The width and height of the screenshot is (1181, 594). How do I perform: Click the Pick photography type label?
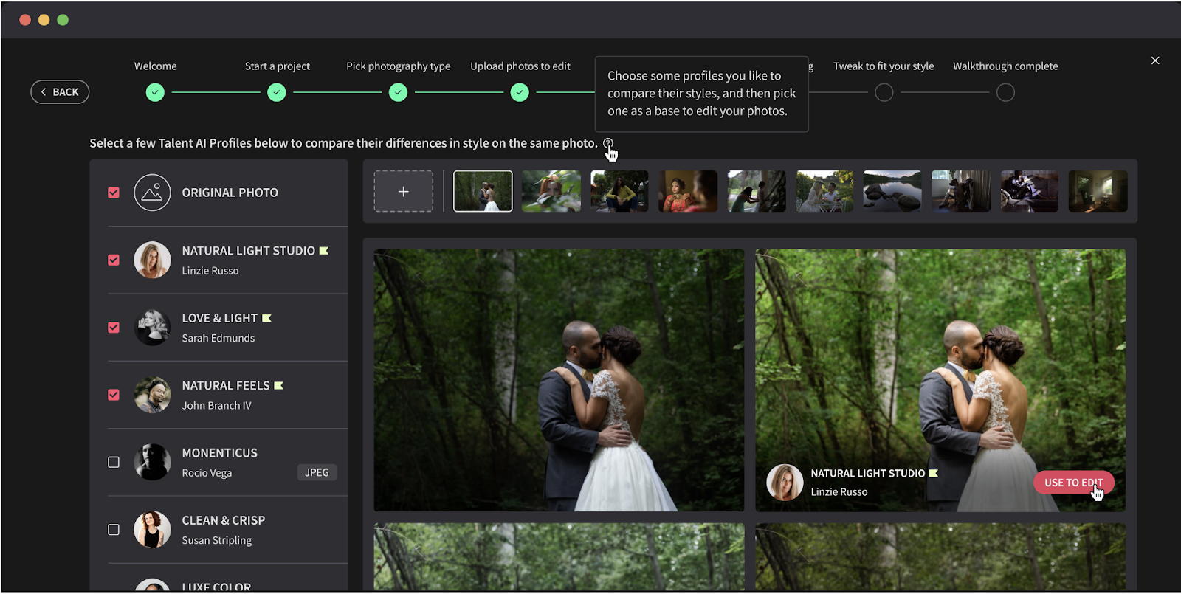click(x=399, y=66)
